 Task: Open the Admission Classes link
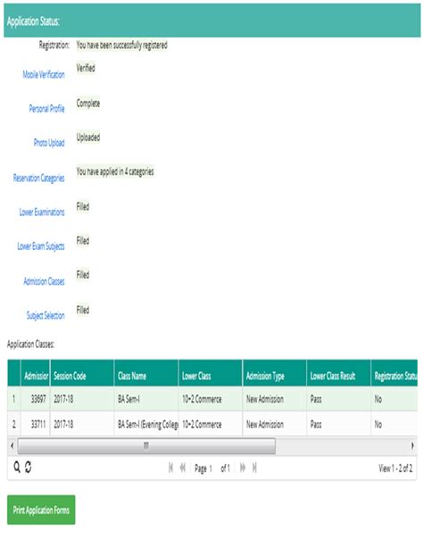click(x=44, y=281)
